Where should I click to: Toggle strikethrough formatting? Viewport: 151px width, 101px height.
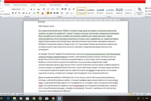coord(24,13)
